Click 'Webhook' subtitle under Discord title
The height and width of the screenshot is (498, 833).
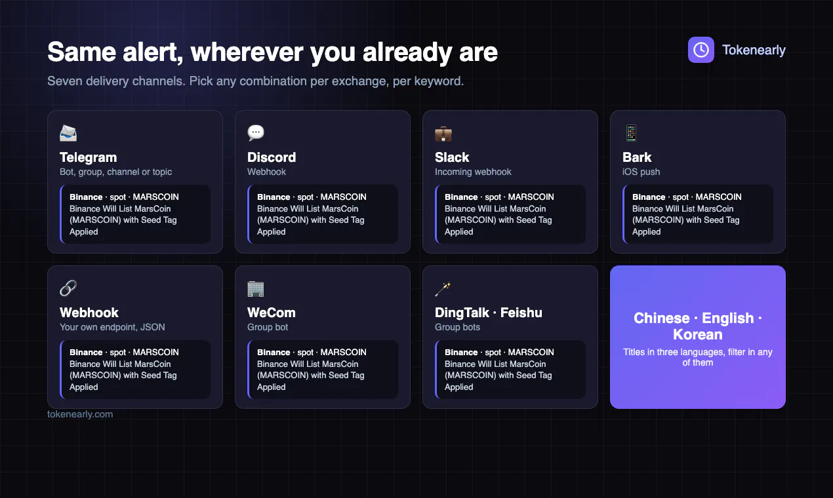(x=266, y=172)
